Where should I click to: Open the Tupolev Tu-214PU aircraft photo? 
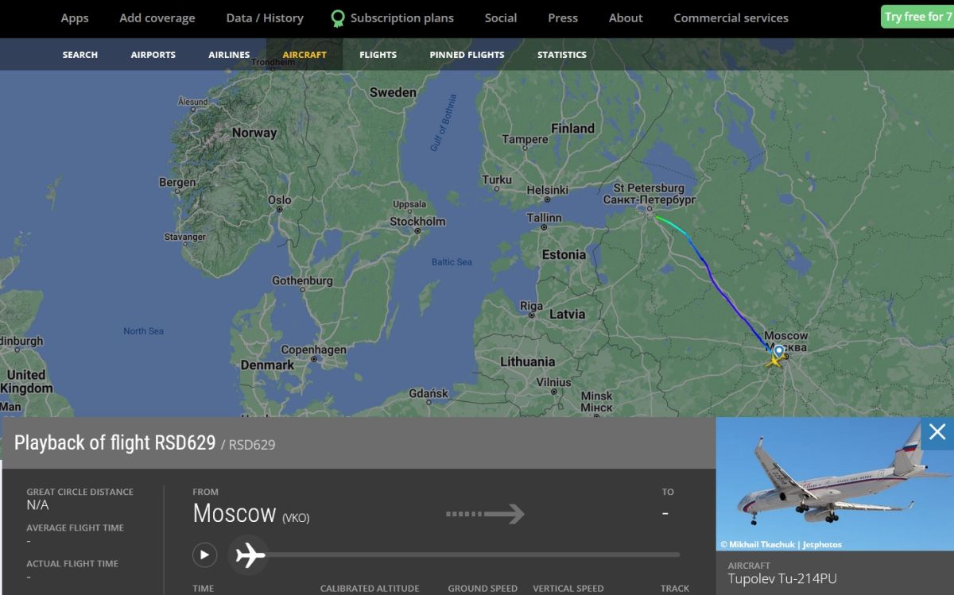[x=834, y=484]
